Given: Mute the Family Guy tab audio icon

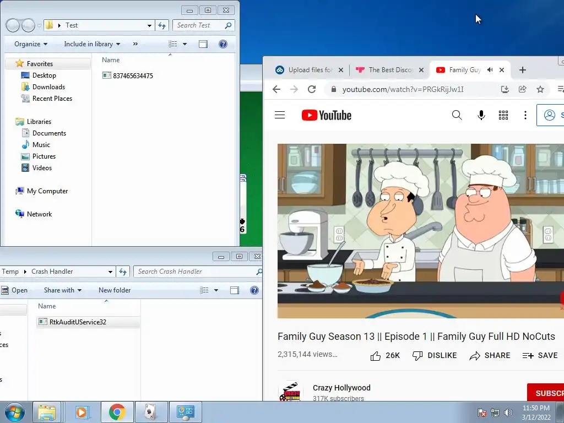Looking at the screenshot, I should (x=490, y=70).
